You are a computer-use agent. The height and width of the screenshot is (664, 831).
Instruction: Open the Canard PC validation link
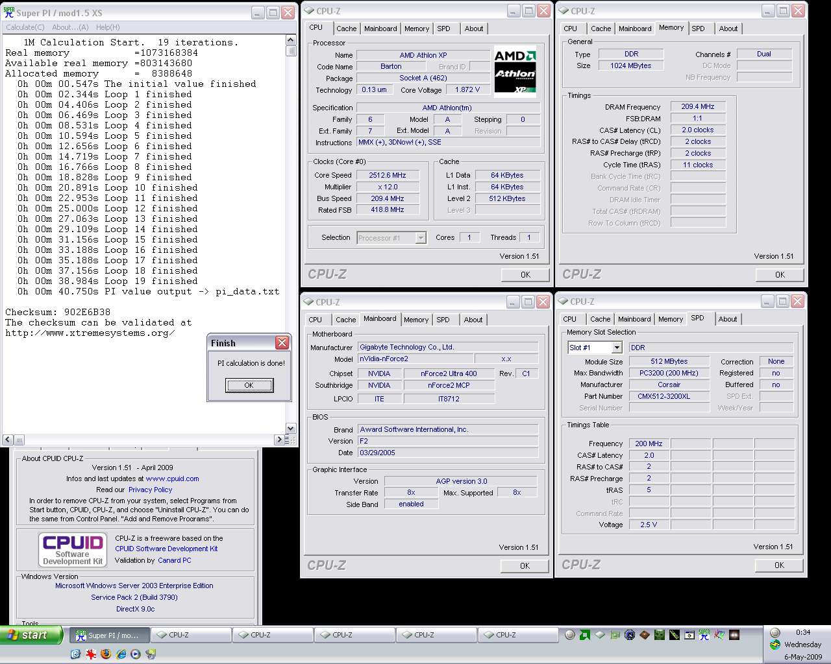pos(175,560)
